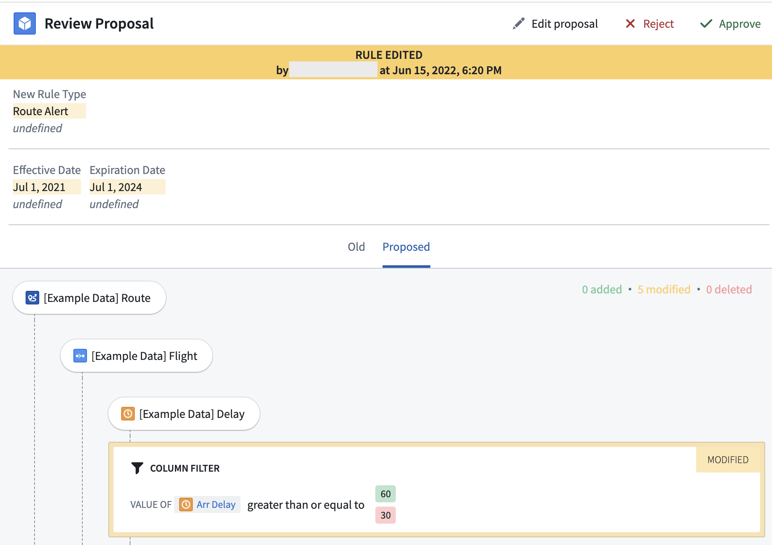Click the funnel Column Filter icon
This screenshot has height=545, width=772.
click(x=137, y=468)
